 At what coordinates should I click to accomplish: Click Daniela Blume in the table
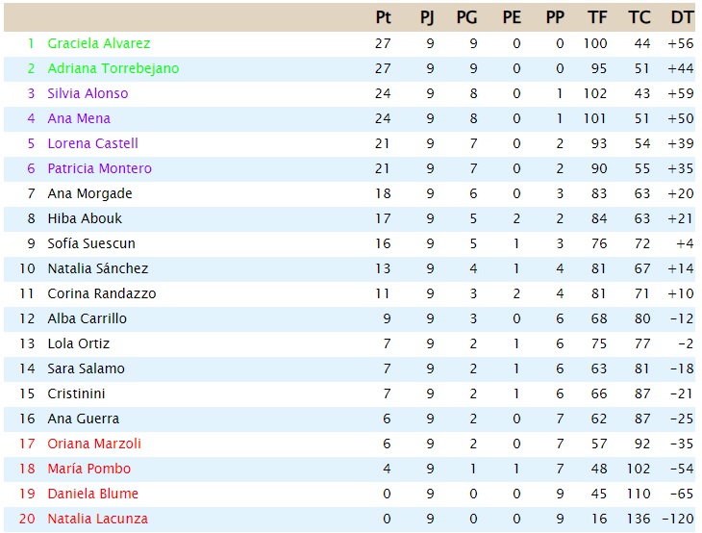click(x=92, y=494)
